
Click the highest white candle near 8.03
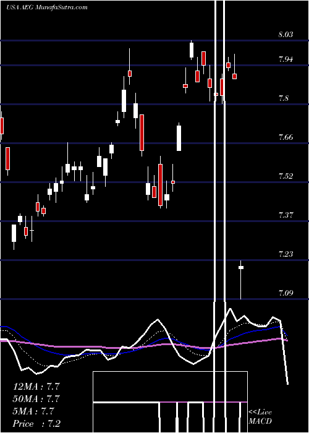pyautogui.click(x=192, y=50)
